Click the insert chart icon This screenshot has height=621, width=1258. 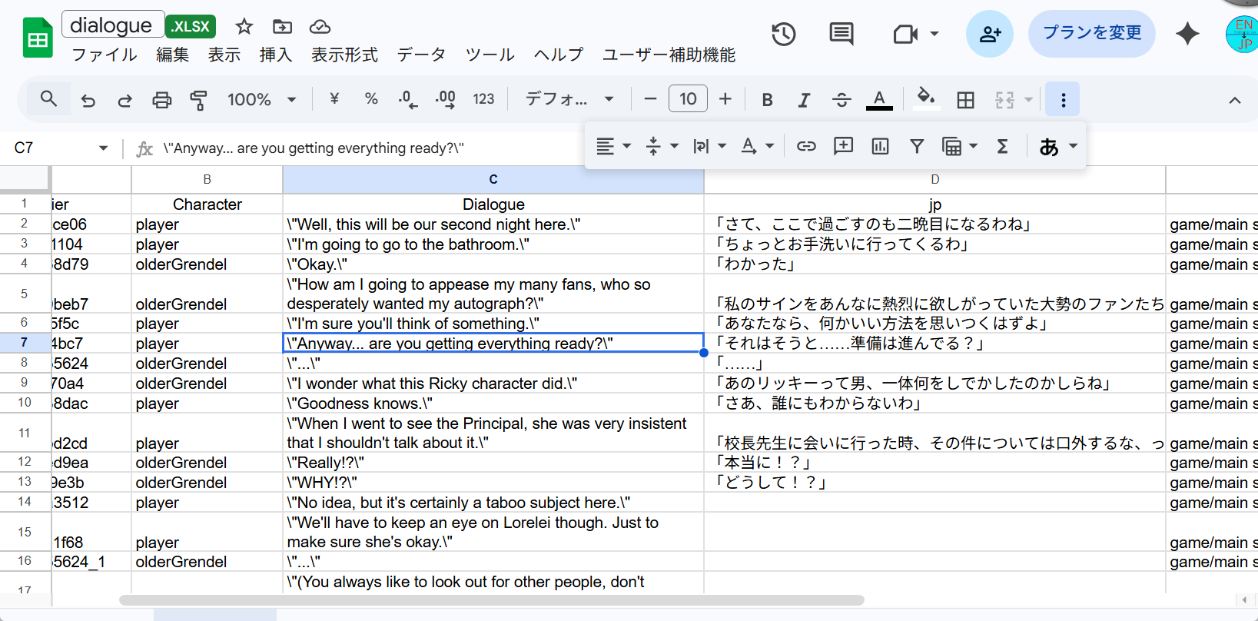880,146
